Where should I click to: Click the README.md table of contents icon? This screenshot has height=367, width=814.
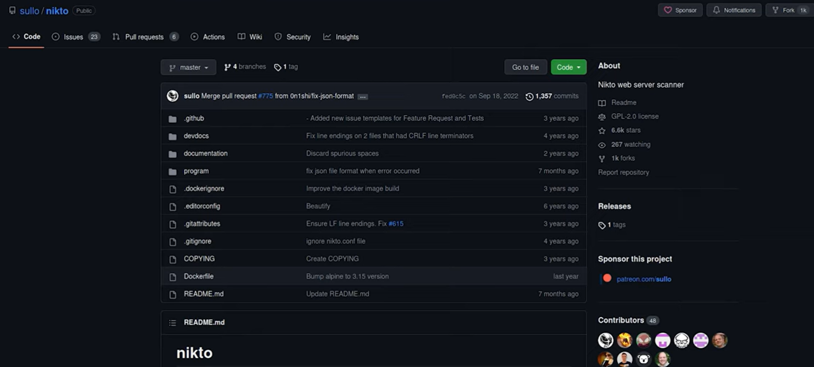click(x=173, y=322)
